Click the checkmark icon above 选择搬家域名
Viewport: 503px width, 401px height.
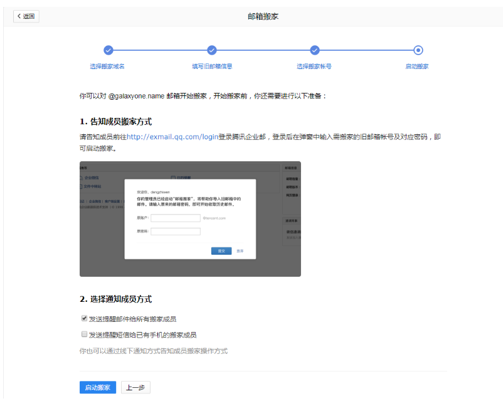pos(108,50)
